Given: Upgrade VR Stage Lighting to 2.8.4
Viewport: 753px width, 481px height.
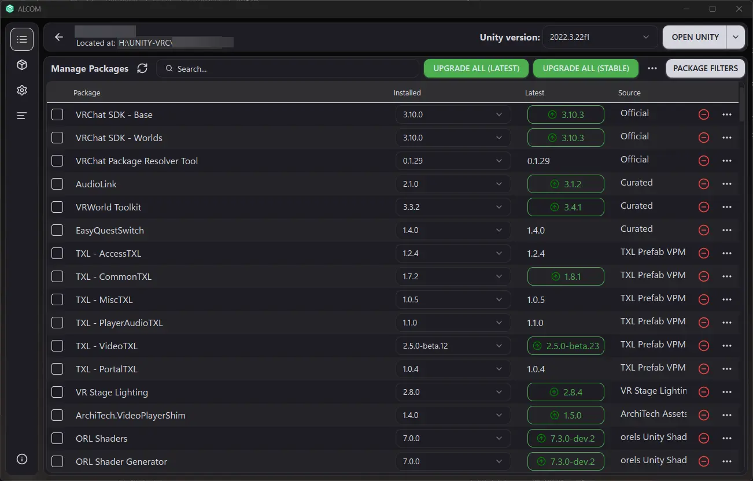Looking at the screenshot, I should (566, 392).
